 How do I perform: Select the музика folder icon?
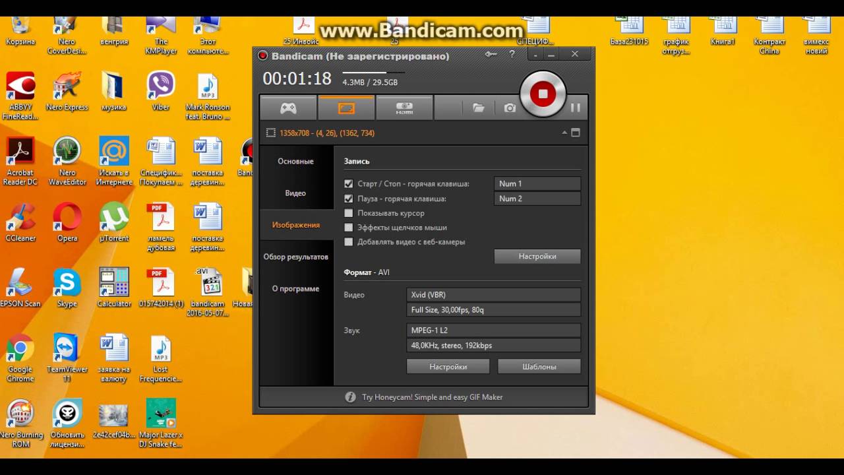point(114,92)
